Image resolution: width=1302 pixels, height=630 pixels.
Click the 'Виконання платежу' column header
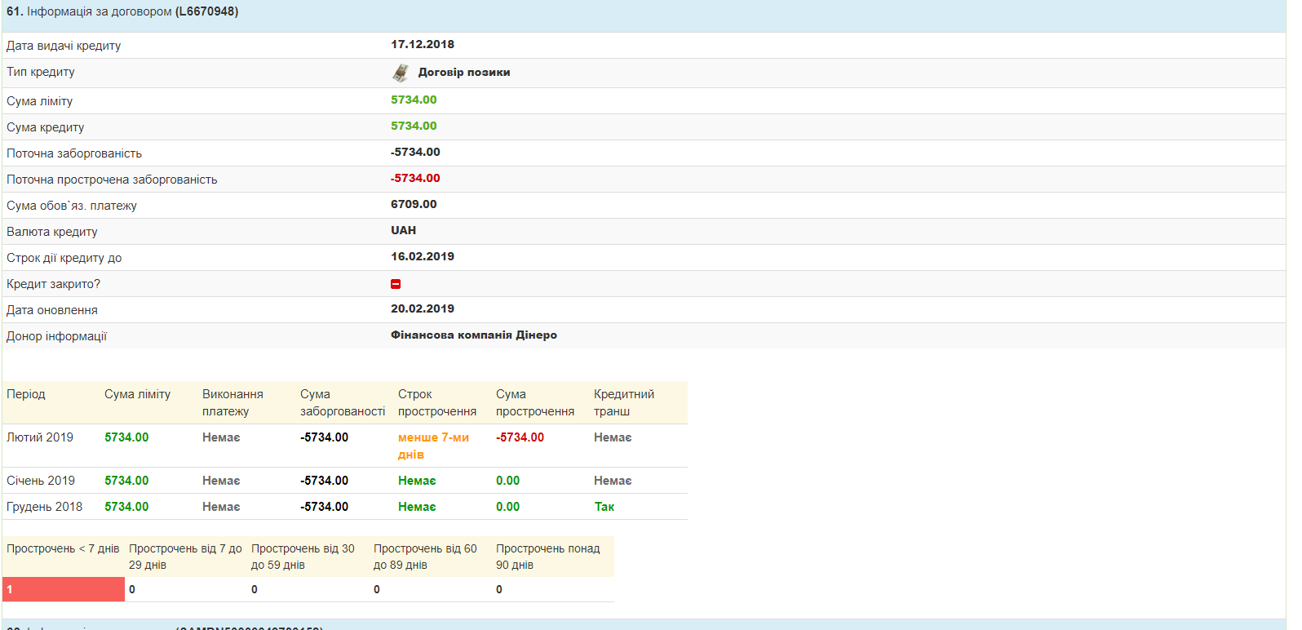(x=232, y=403)
